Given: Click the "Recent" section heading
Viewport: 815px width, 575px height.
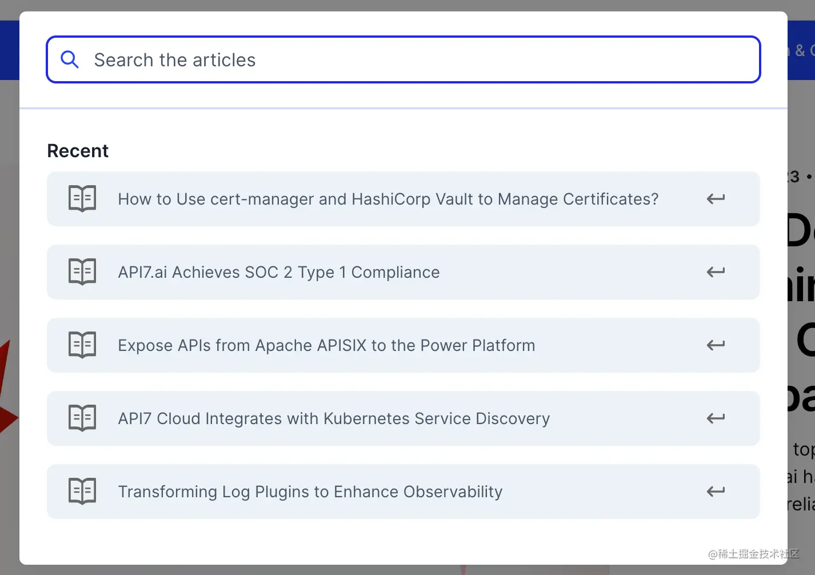Looking at the screenshot, I should click(78, 151).
